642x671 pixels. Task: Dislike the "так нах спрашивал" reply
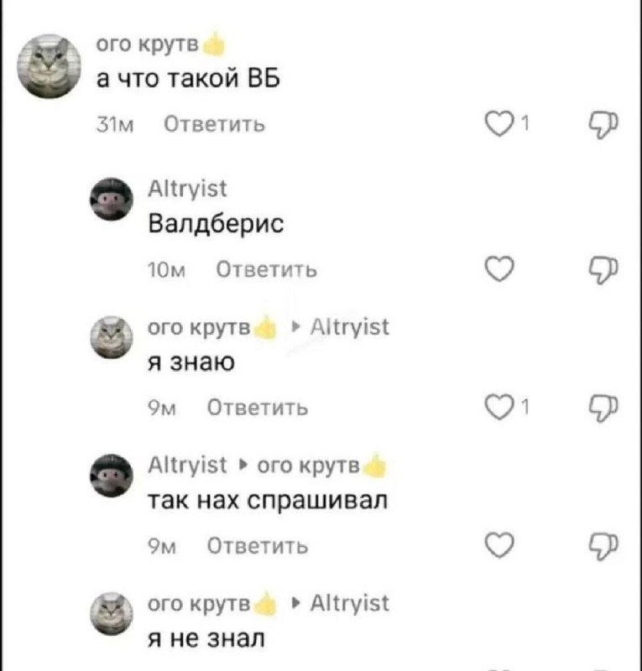tap(603, 547)
